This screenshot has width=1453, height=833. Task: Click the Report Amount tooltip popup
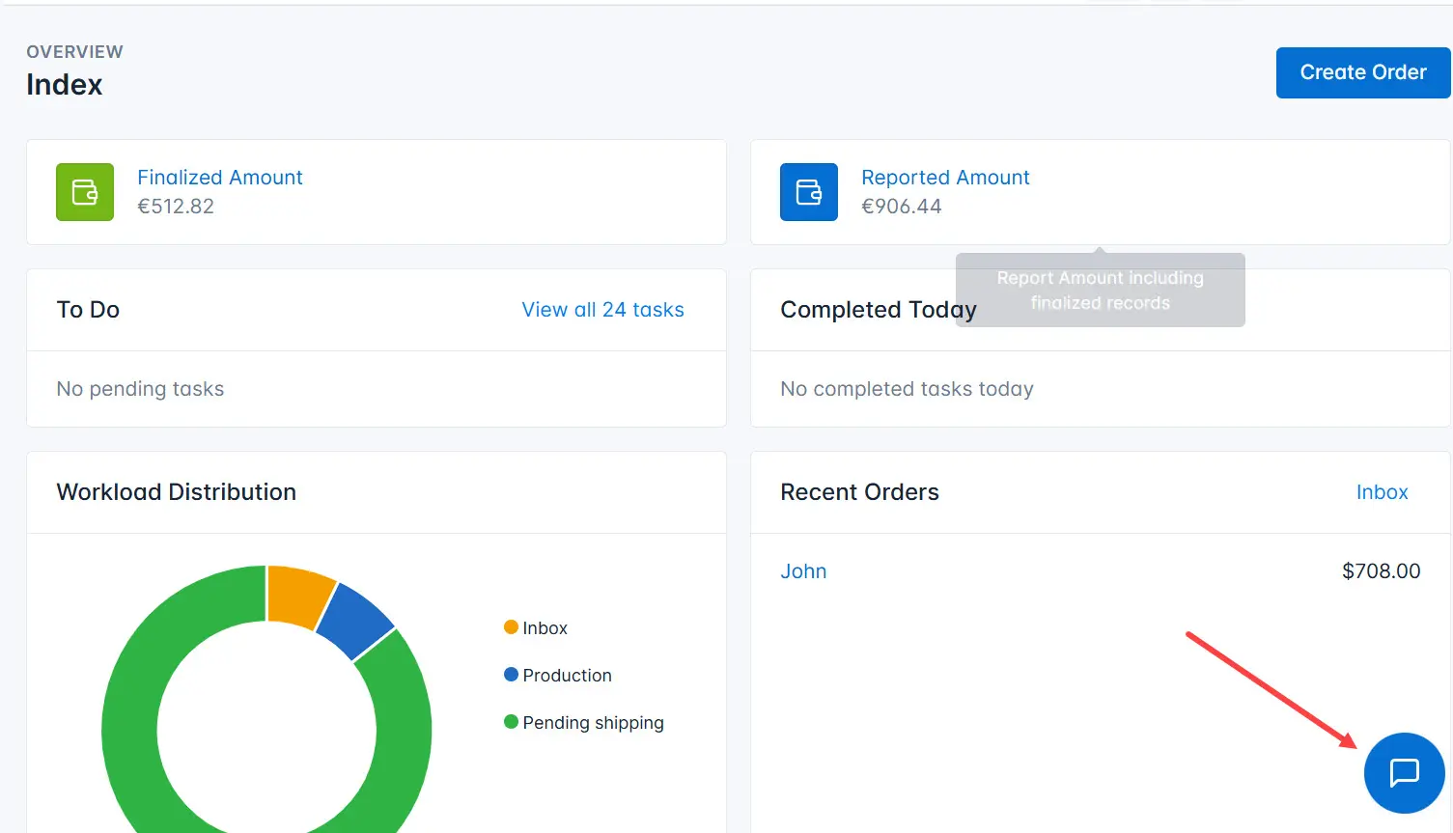point(1100,291)
